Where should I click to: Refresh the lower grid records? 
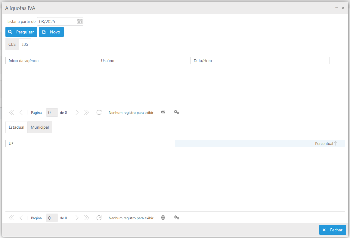click(99, 218)
